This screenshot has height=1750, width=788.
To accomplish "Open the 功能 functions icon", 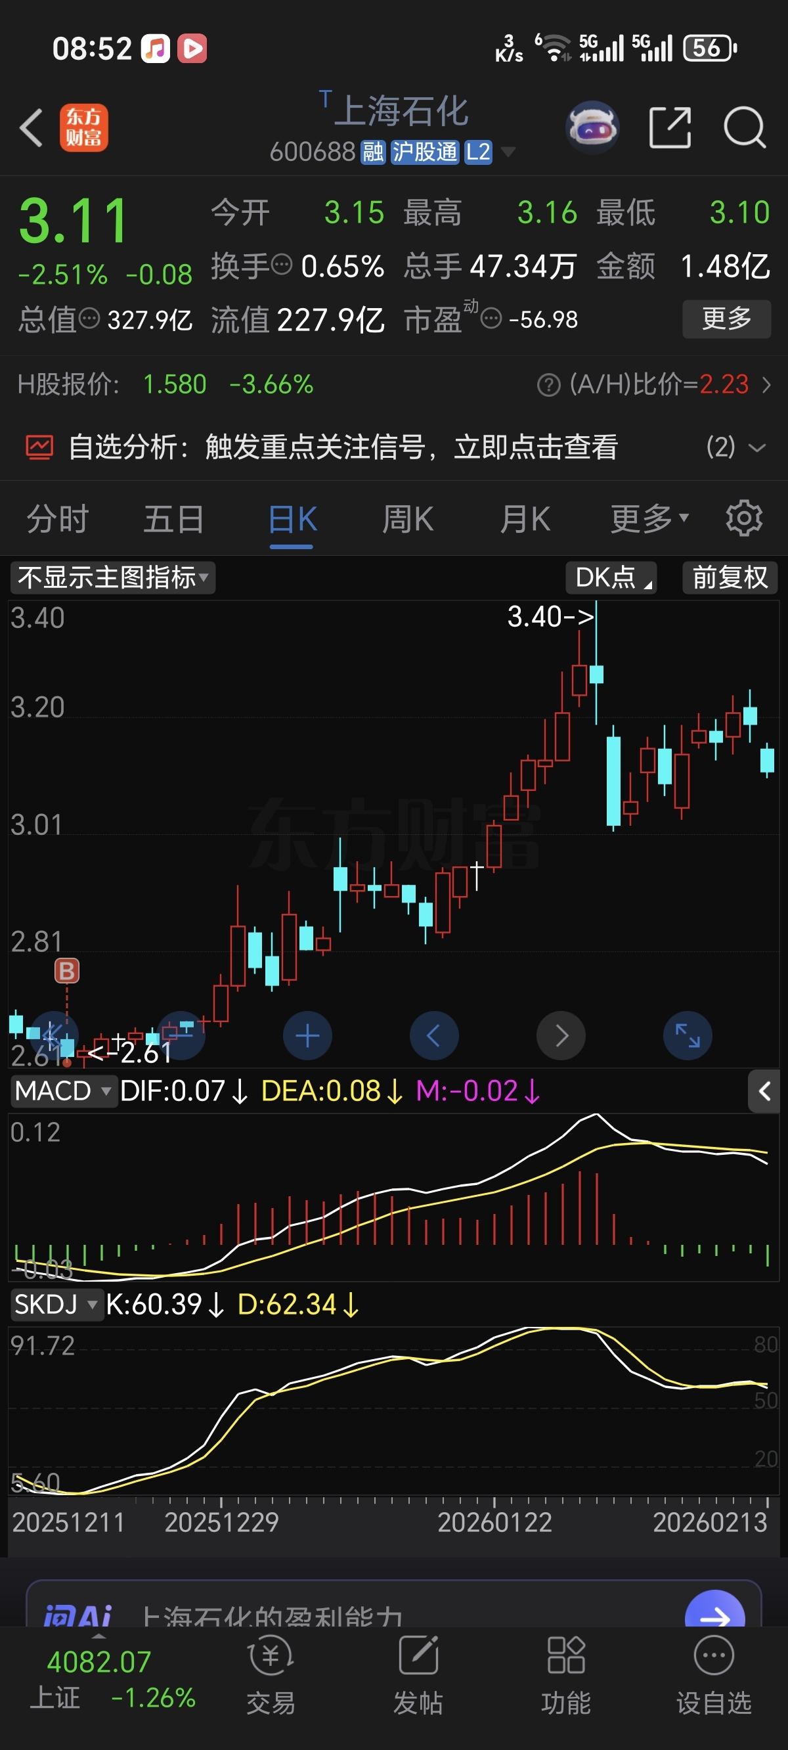I will (566, 1673).
